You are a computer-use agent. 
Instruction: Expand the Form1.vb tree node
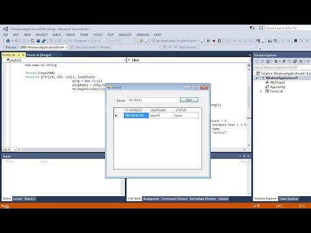[261, 91]
